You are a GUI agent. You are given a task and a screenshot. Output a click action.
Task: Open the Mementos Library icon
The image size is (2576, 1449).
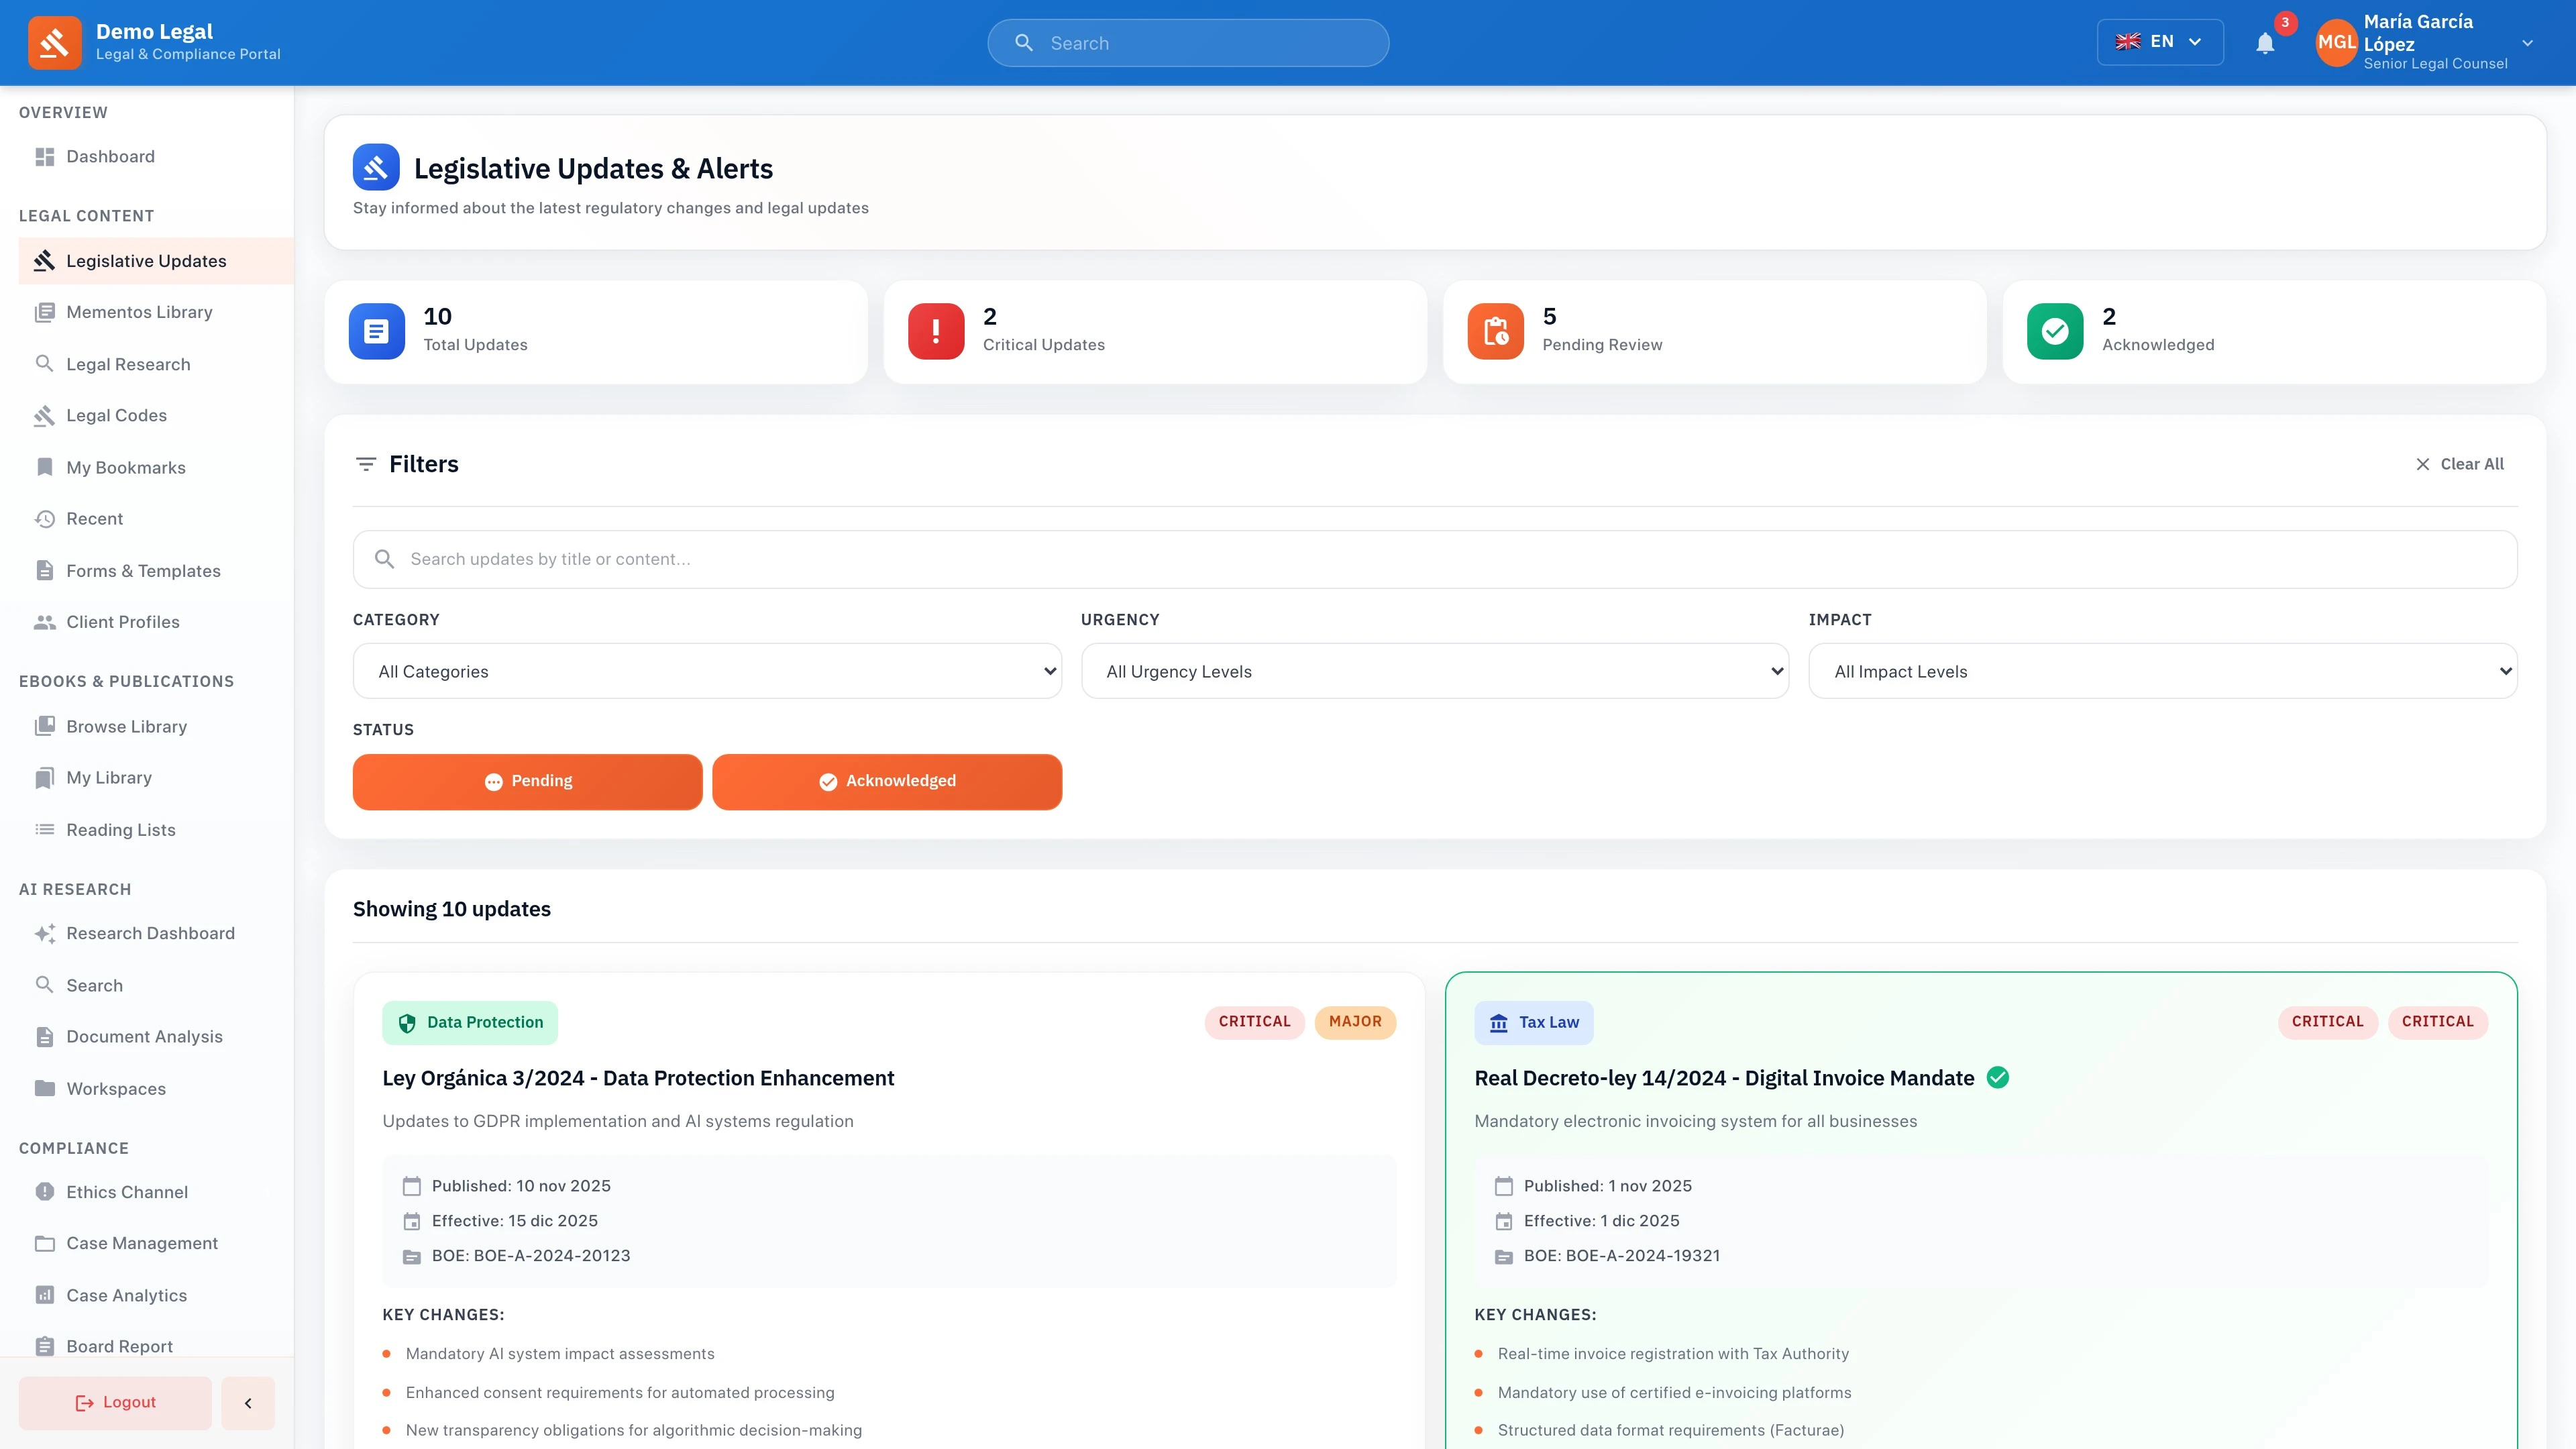coord(45,312)
